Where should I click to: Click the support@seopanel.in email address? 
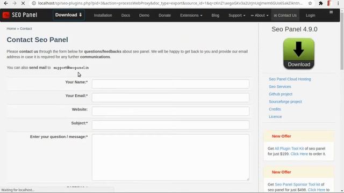tap(71, 68)
